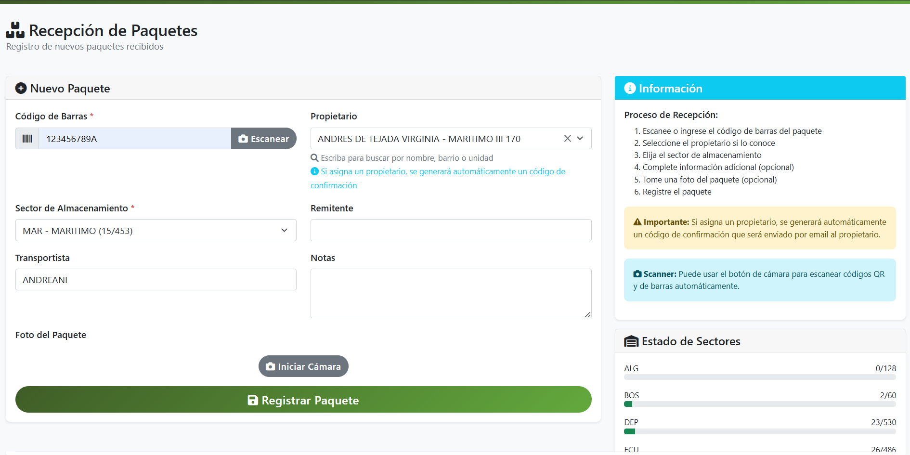Grab the Notas textarea resize handle
The image size is (910, 455).
[x=588, y=314]
